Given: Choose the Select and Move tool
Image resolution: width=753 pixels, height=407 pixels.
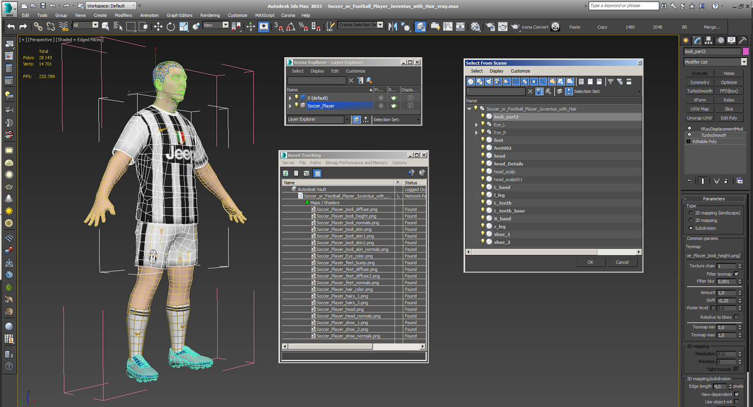Looking at the screenshot, I should [158, 26].
